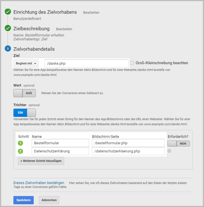
Task: Click the Zielvorhabendetails heading
Action: [34, 49]
